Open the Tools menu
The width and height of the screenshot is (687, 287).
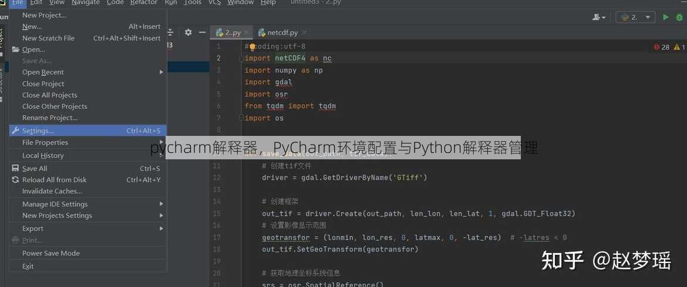193,2
